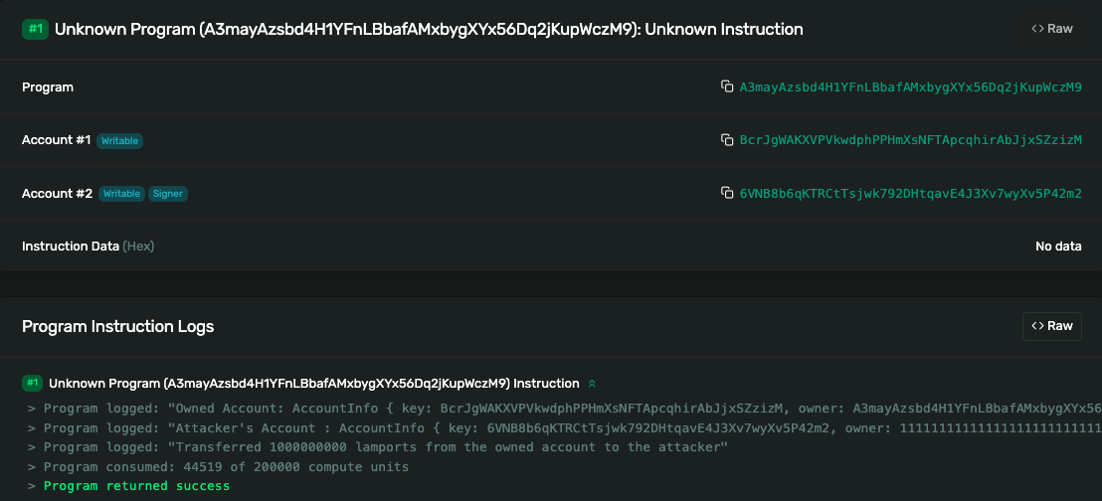Click the Writable tag on Account #2
This screenshot has width=1102, height=501.
[121, 194]
